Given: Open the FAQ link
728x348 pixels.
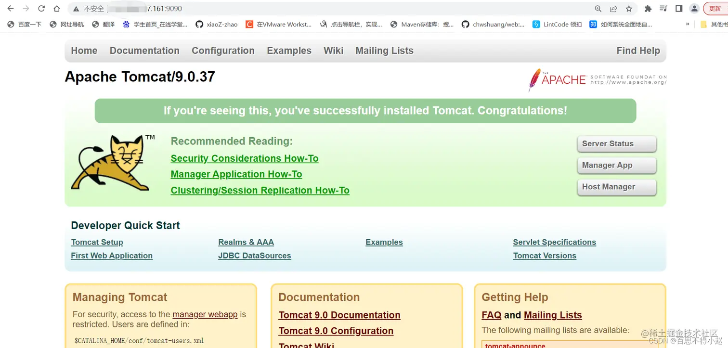Looking at the screenshot, I should (x=492, y=315).
